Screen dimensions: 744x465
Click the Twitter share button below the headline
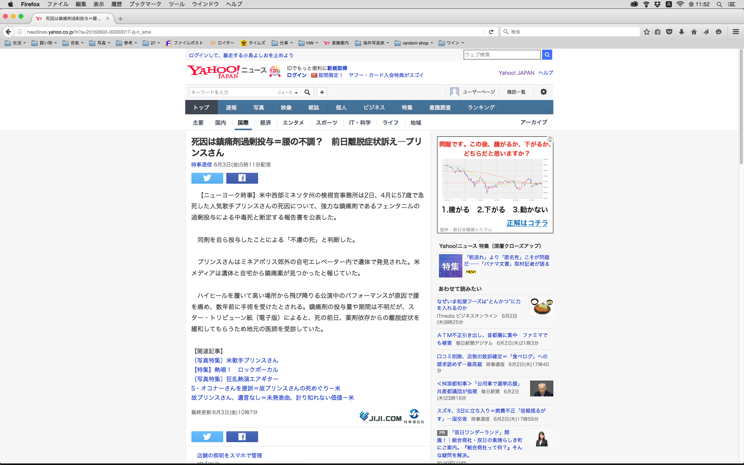click(x=207, y=178)
